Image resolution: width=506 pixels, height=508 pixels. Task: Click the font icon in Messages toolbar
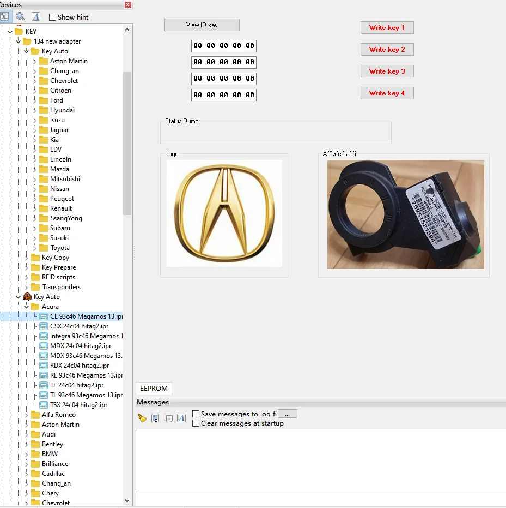coord(181,418)
